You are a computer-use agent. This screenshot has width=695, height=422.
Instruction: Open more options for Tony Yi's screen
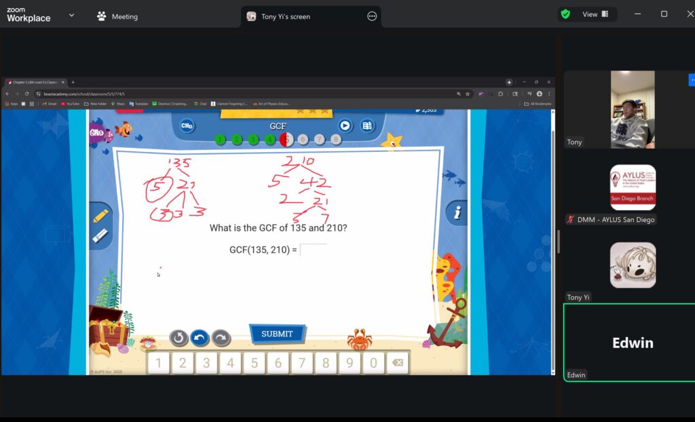pos(372,16)
